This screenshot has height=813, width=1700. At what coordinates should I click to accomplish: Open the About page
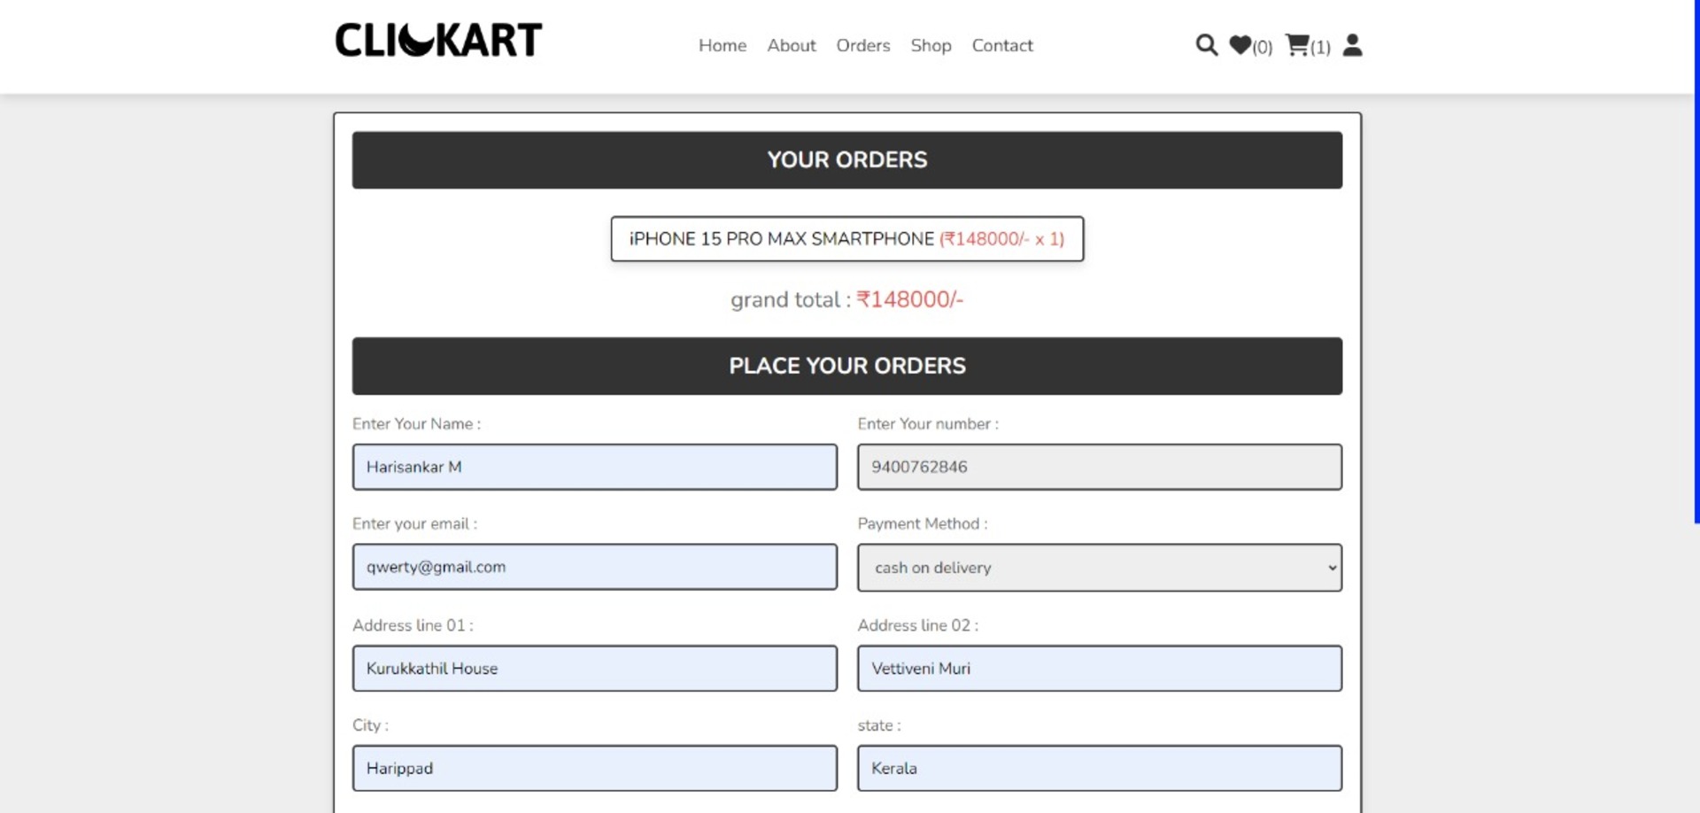click(792, 45)
